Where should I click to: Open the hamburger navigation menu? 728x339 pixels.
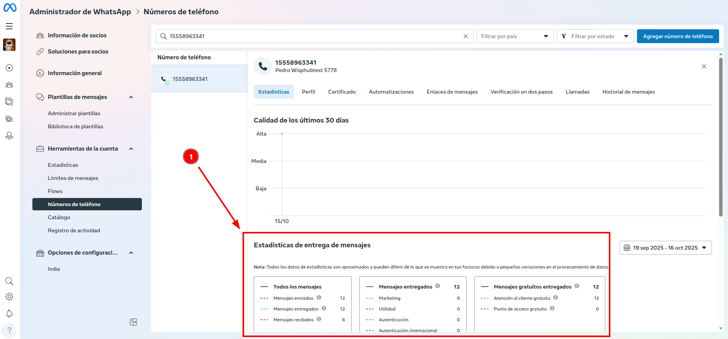coord(9,26)
